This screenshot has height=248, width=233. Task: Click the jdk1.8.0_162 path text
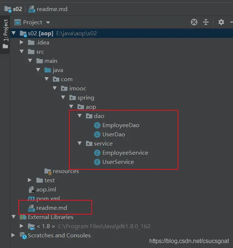[104, 226]
